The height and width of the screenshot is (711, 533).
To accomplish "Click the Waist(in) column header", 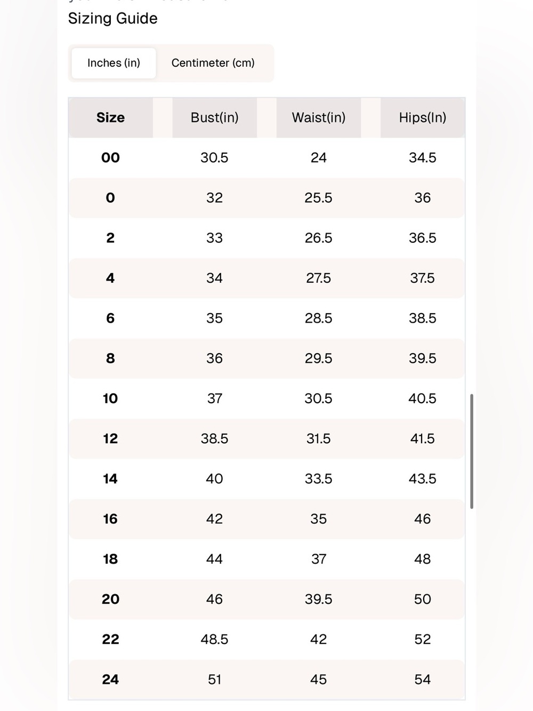I will coord(319,117).
